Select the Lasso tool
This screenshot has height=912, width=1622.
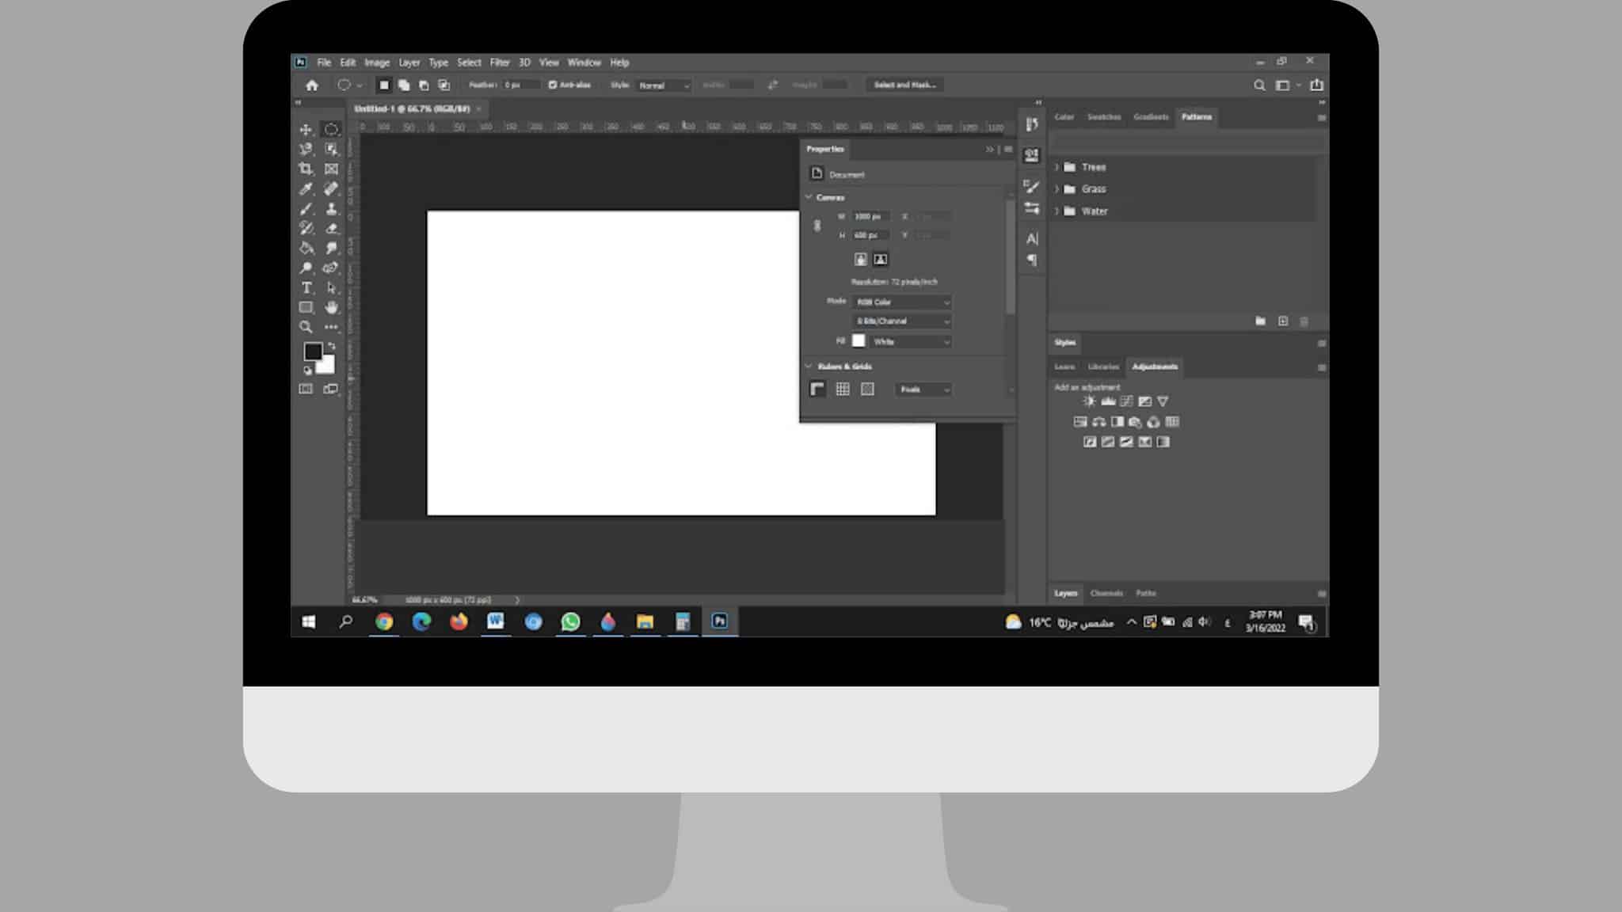coord(306,149)
